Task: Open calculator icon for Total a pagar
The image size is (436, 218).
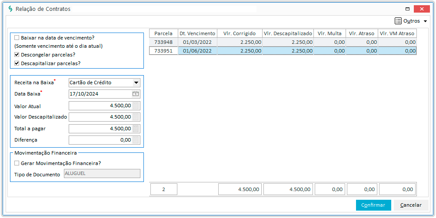Action: click(136, 129)
